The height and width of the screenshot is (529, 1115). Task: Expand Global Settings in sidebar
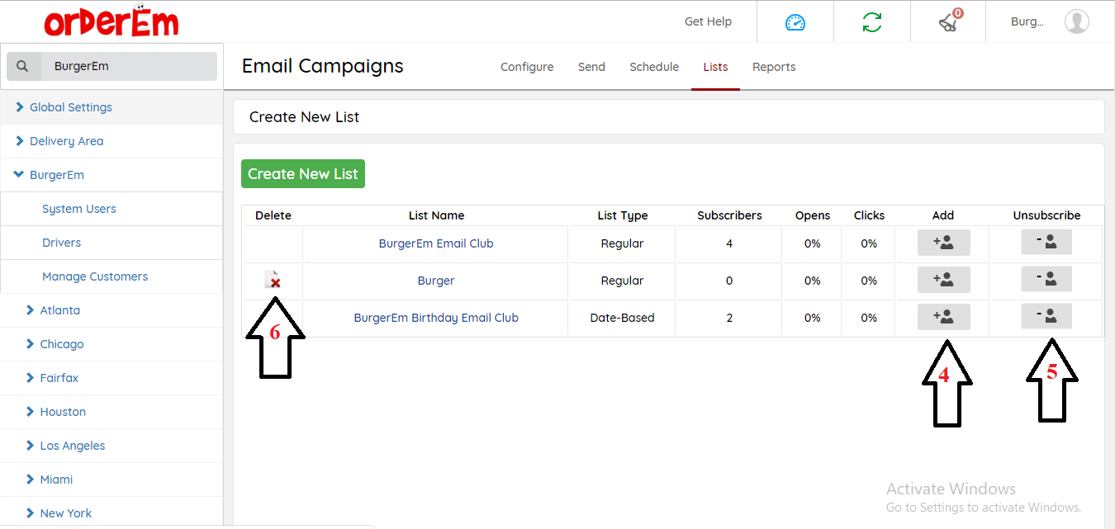[x=70, y=107]
